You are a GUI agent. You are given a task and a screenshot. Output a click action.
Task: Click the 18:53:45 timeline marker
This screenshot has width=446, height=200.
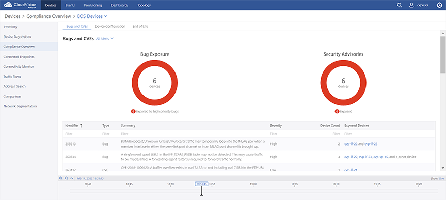pyautogui.click(x=201, y=184)
